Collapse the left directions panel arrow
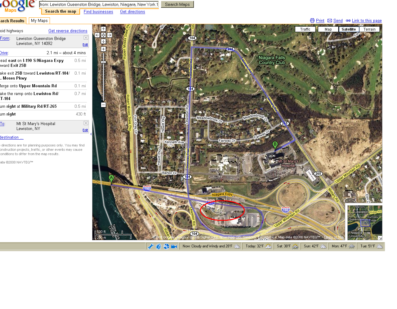The width and height of the screenshot is (397, 309). [91, 134]
